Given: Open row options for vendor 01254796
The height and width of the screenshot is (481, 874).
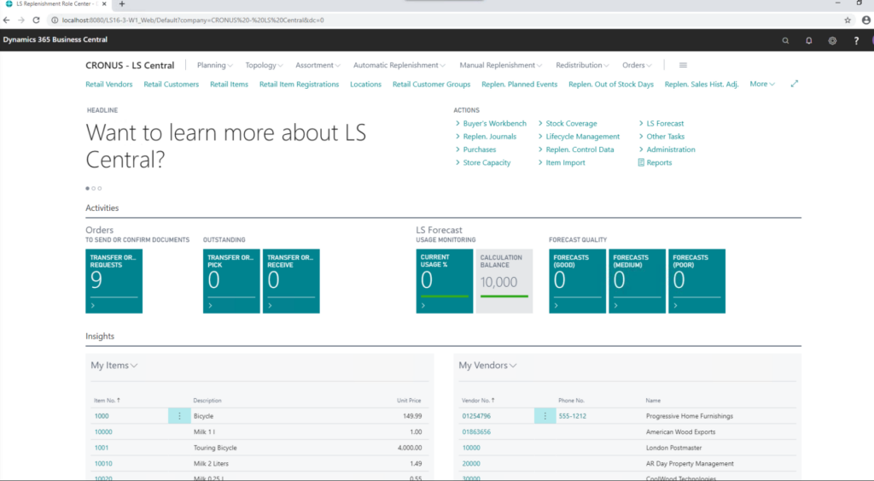Looking at the screenshot, I should pos(545,416).
